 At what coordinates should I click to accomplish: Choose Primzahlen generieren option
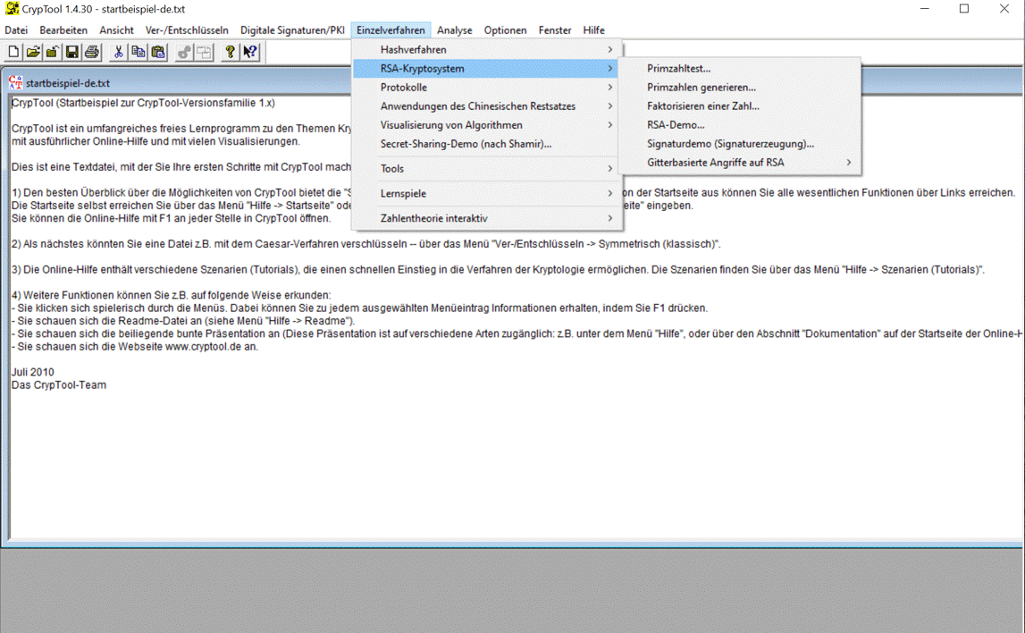739,88
